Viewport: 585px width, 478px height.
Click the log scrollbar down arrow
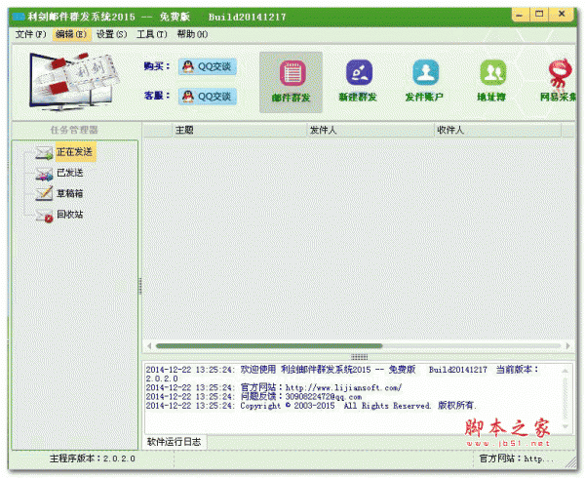565,425
